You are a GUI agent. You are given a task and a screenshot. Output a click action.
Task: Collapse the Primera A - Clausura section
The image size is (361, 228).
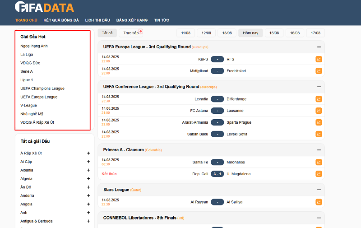(x=319, y=150)
